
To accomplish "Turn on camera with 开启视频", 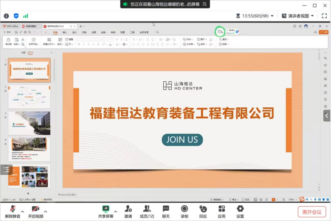I will (36, 212).
